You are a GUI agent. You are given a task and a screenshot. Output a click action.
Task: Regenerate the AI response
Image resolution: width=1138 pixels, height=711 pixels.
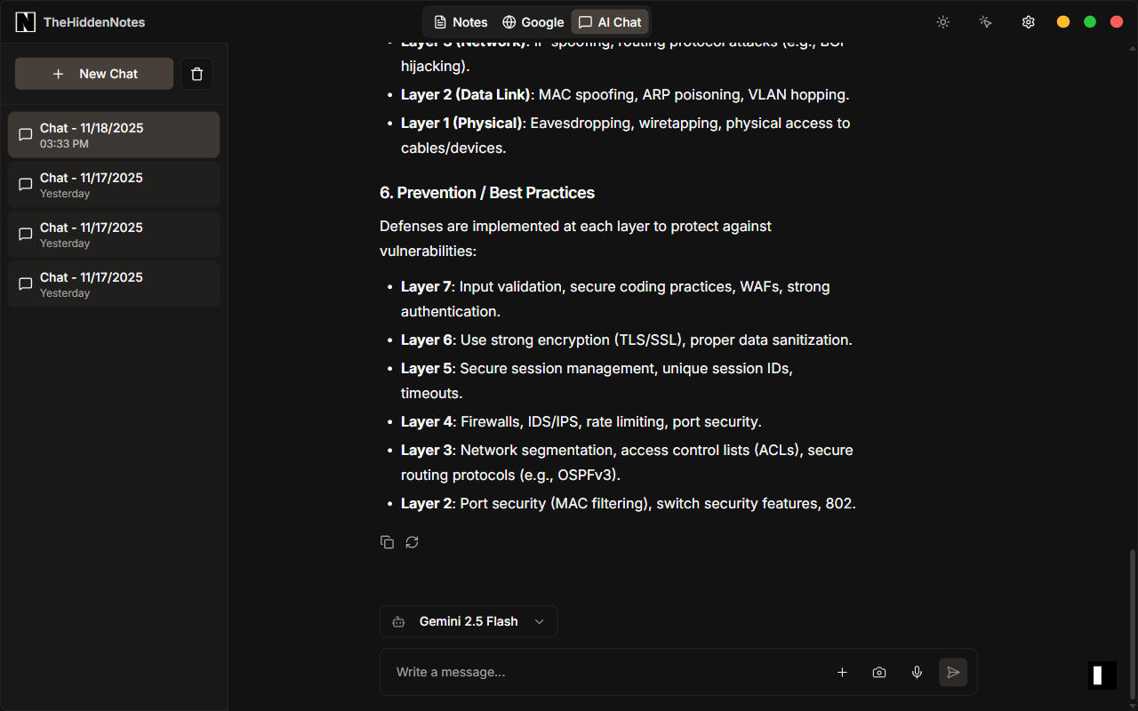pyautogui.click(x=412, y=541)
